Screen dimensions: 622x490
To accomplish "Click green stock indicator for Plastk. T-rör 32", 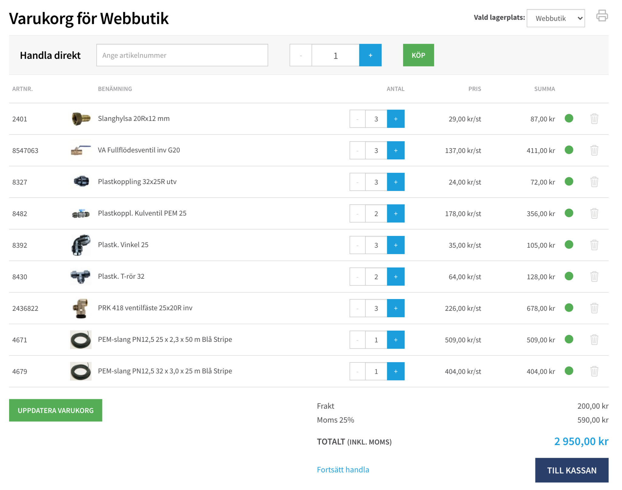I will (x=569, y=276).
